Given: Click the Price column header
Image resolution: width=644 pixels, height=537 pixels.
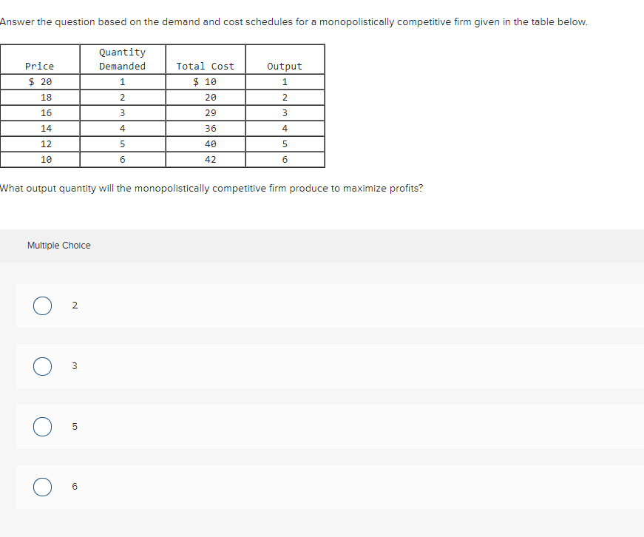Looking at the screenshot, I should (39, 66).
